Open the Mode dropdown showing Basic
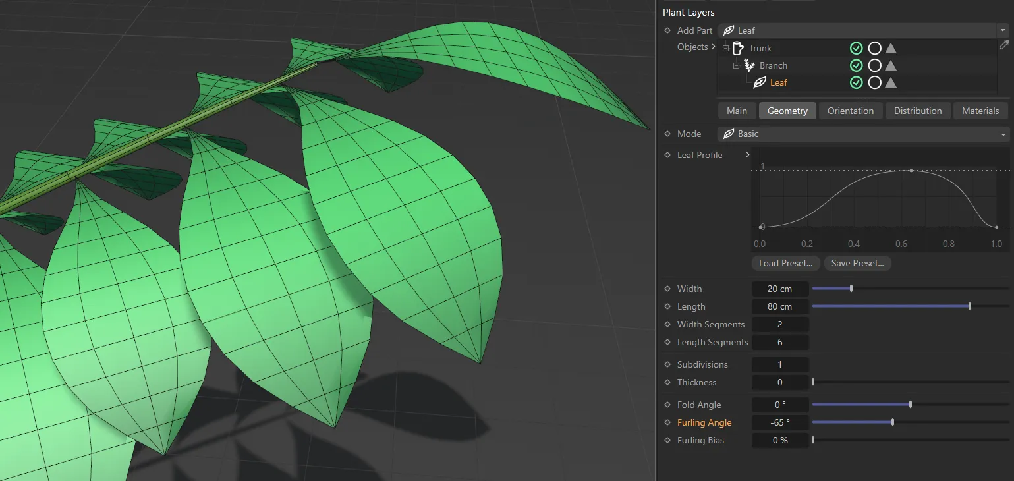Screen dimensions: 1014x481 1004,134
